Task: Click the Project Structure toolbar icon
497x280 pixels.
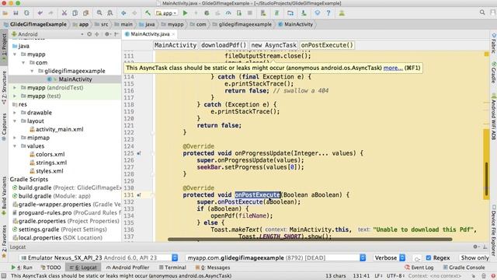Action: [x=290, y=13]
